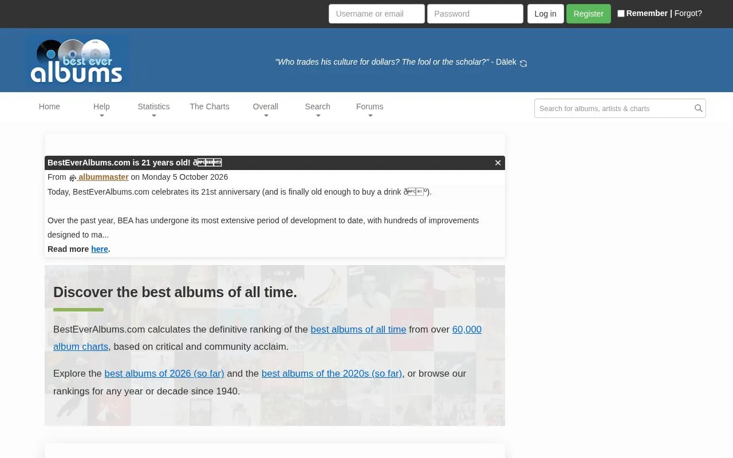
Task: Open the albummaster profile link
Action: tap(103, 177)
